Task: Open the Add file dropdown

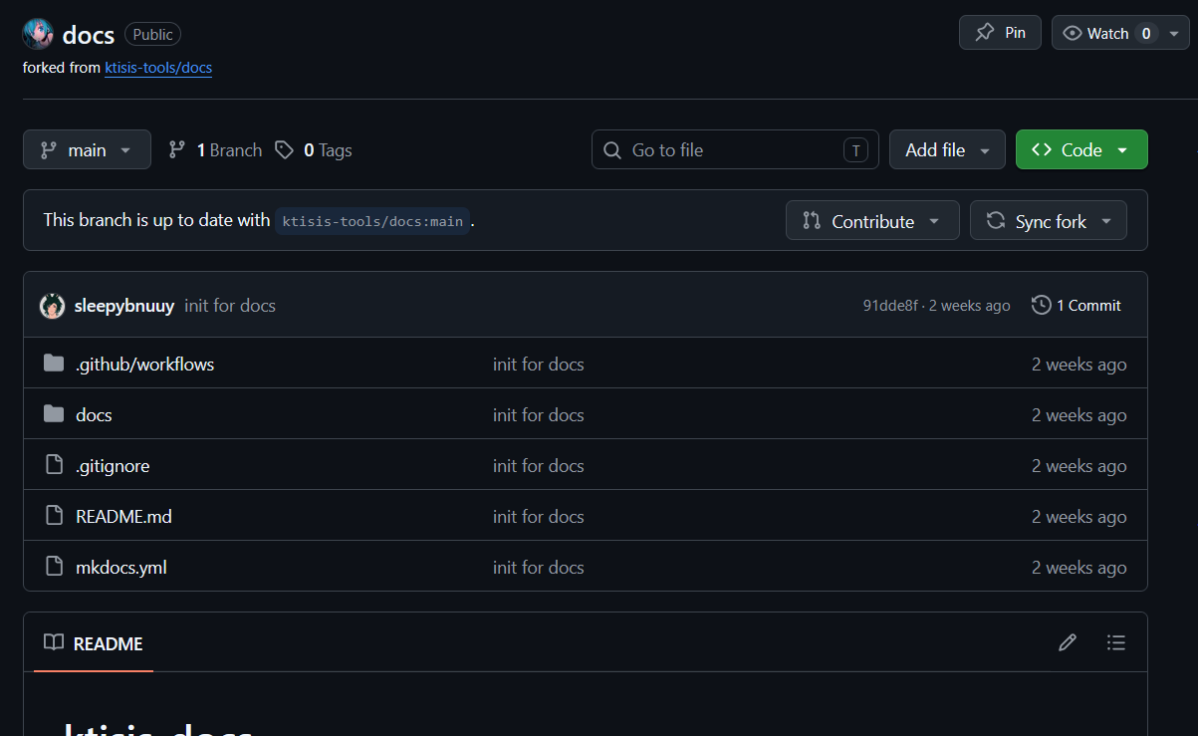Action: 947,149
